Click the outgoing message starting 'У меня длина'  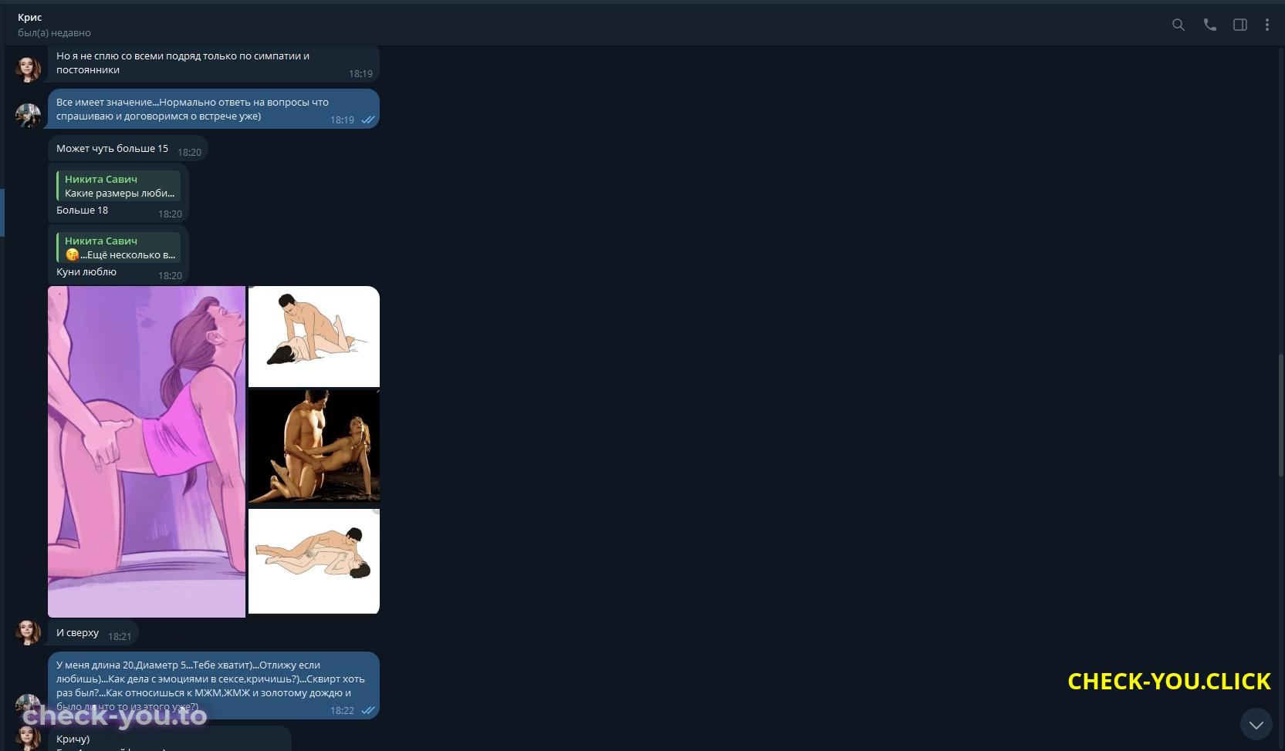213,685
